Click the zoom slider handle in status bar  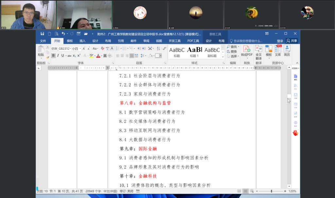tap(271, 191)
